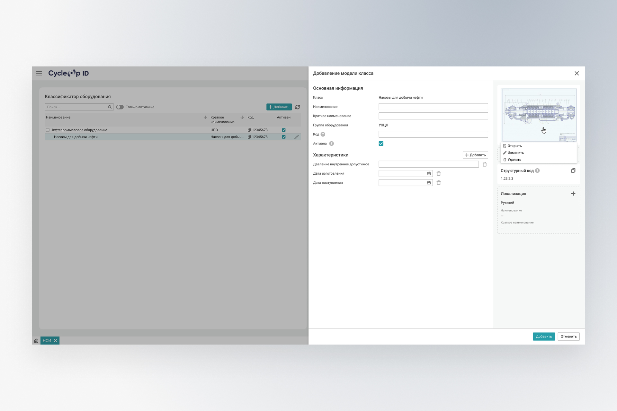617x411 pixels.
Task: Toggle active checkbox for Нефтепромысловое оборудование
Action: 283,130
